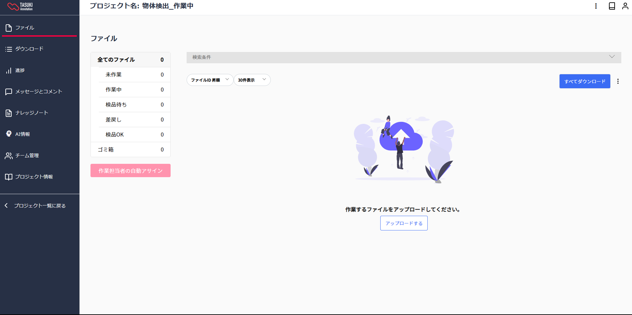
Task: Click the 検索条件 chevron arrow
Action: point(612,57)
